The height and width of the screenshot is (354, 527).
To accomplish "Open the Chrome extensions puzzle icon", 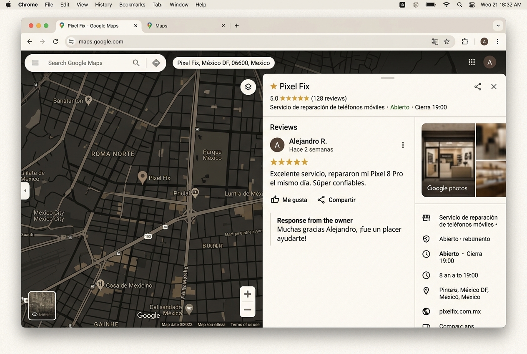I will click(465, 41).
